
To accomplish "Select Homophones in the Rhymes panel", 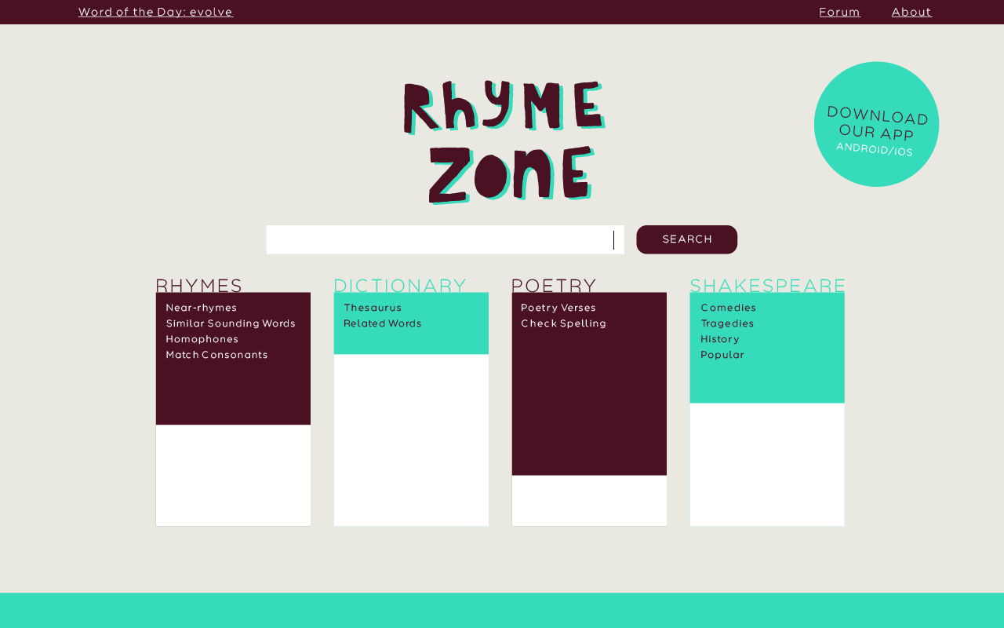I will click(x=202, y=338).
